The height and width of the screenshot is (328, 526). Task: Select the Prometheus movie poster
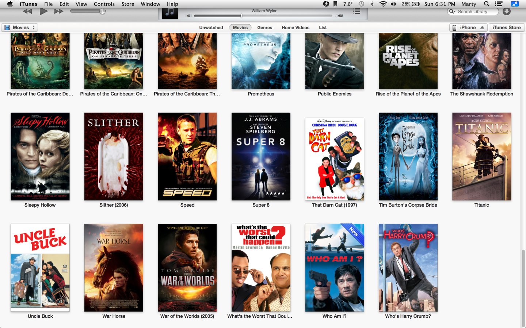[261, 61]
